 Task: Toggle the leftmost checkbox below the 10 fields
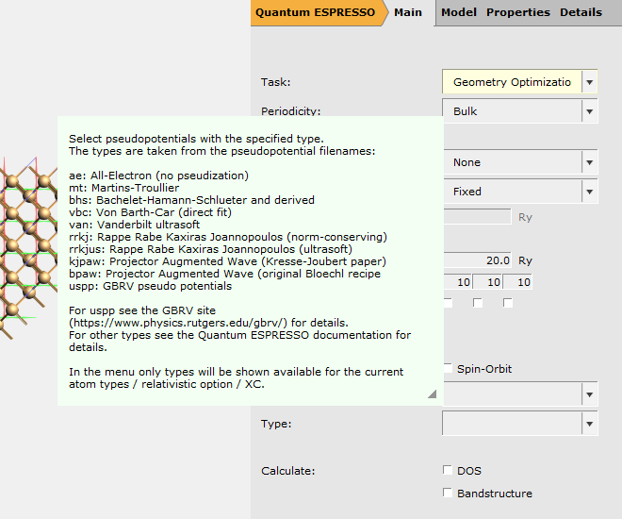click(x=448, y=303)
